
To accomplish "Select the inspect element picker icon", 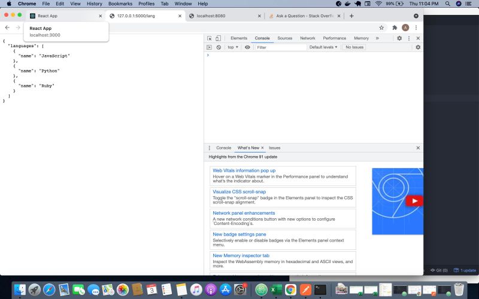I will click(209, 38).
